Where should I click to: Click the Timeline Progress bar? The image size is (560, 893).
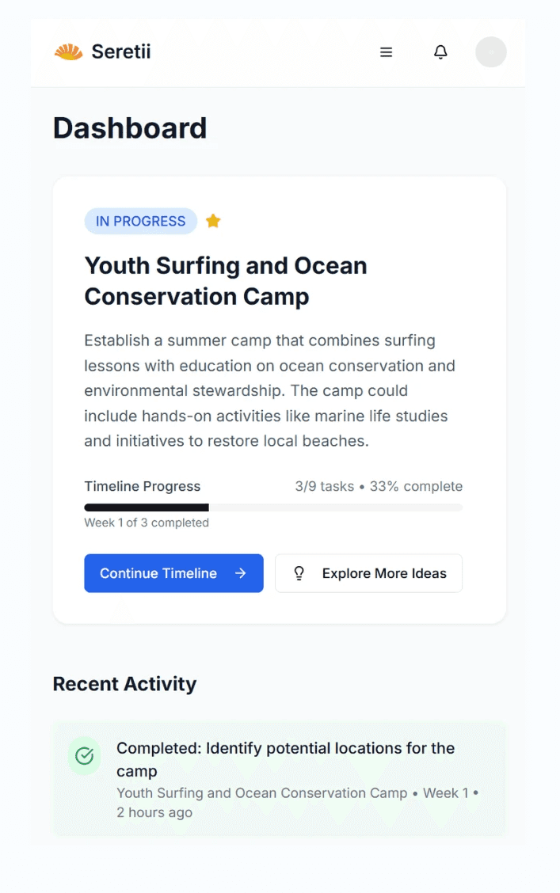(273, 507)
